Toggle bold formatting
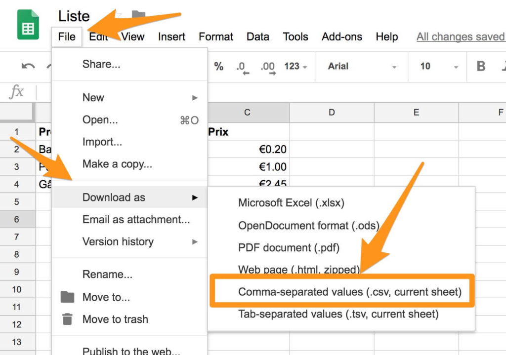506x355 pixels. click(x=481, y=66)
